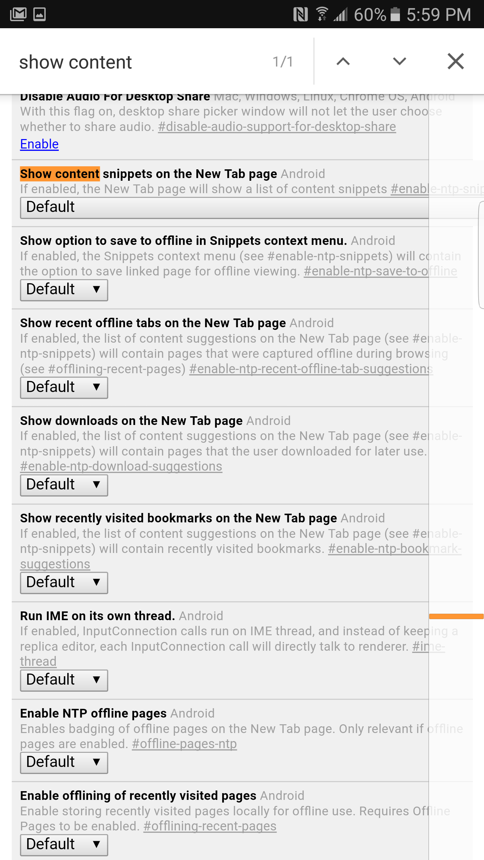Screen dimensions: 484x860
Task: Tap the Gmail notification icon
Action: 18,14
